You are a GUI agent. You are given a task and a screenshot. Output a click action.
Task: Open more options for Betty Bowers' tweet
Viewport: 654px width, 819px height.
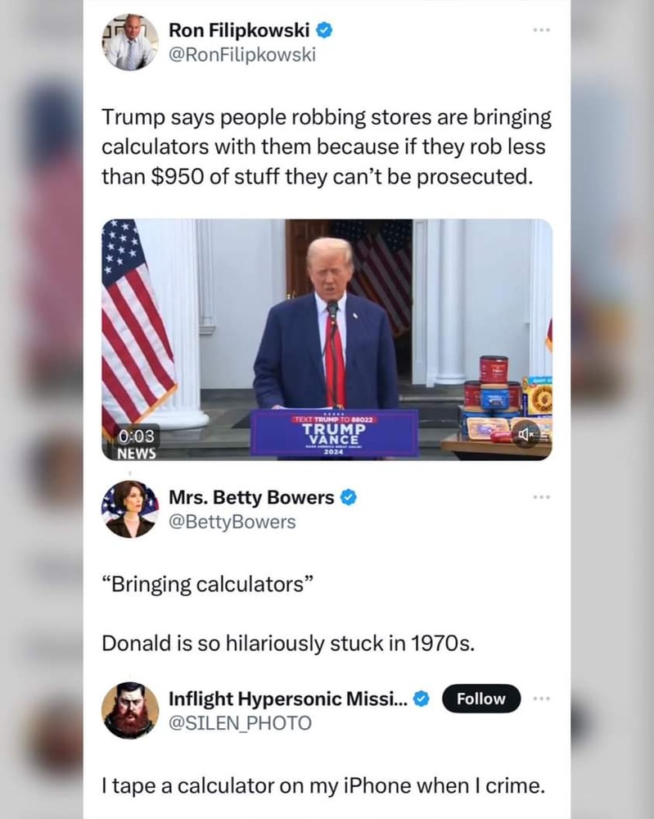pyautogui.click(x=541, y=497)
